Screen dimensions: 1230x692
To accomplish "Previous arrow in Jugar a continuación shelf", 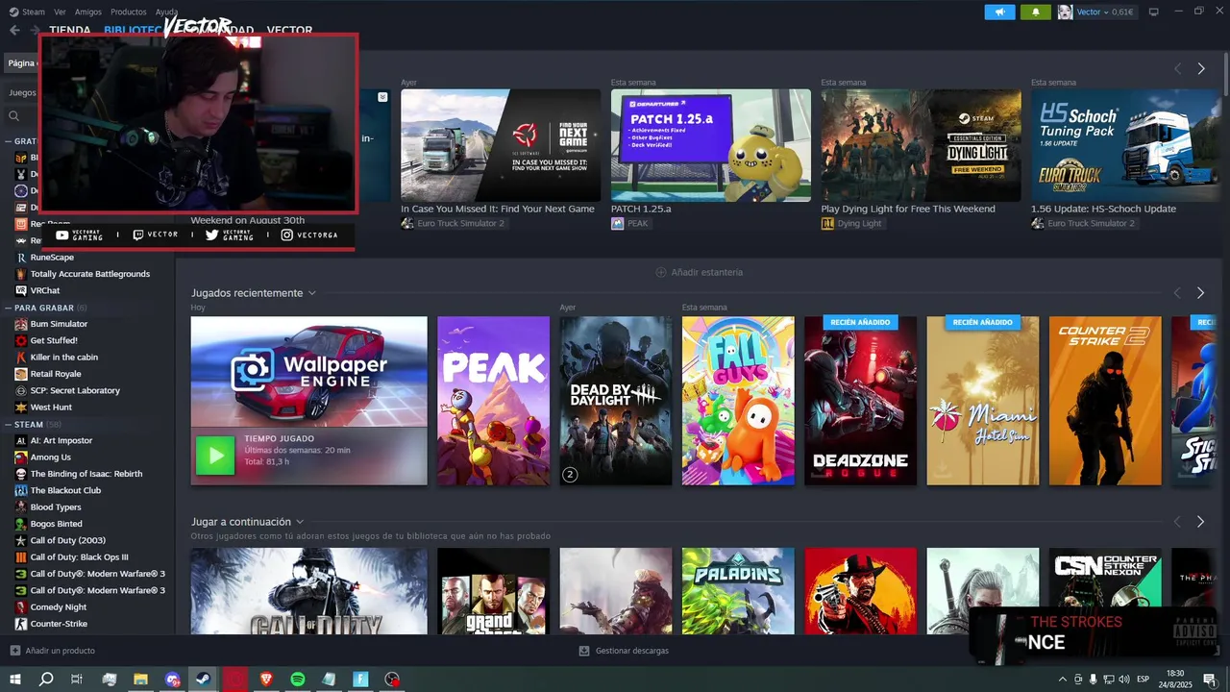I will point(1177,522).
